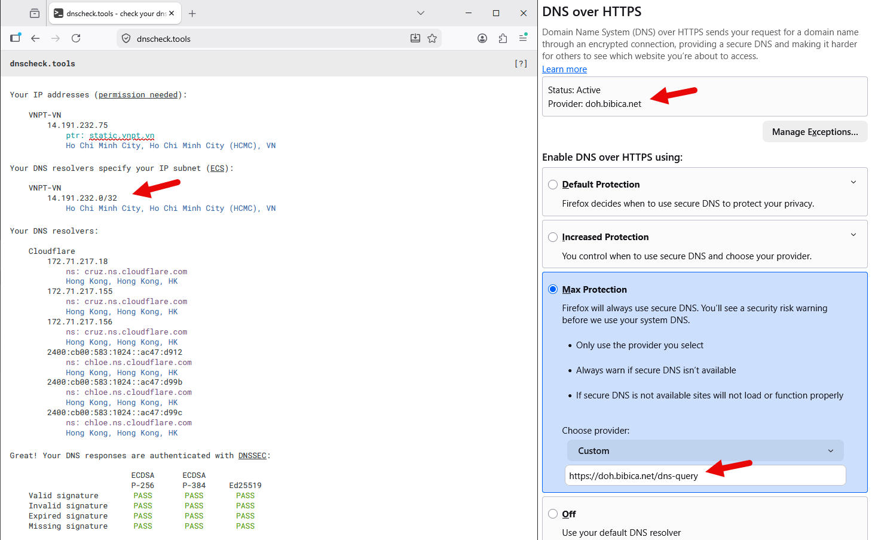Open Learn more about DNS over HTTPS

tap(564, 69)
